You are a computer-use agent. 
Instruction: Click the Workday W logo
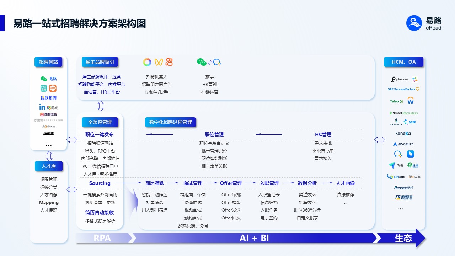pyautogui.click(x=411, y=101)
